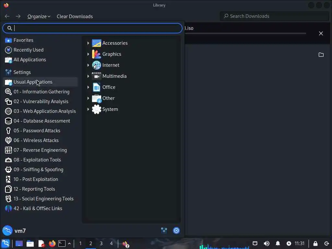Click the 08 - Exploitation Tools icon
Image resolution: width=332 pixels, height=249 pixels.
click(x=8, y=160)
